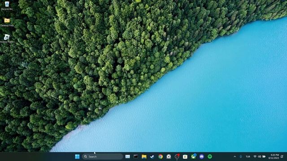
Task: Click the battery status tray icon
Action: pyautogui.click(x=264, y=157)
